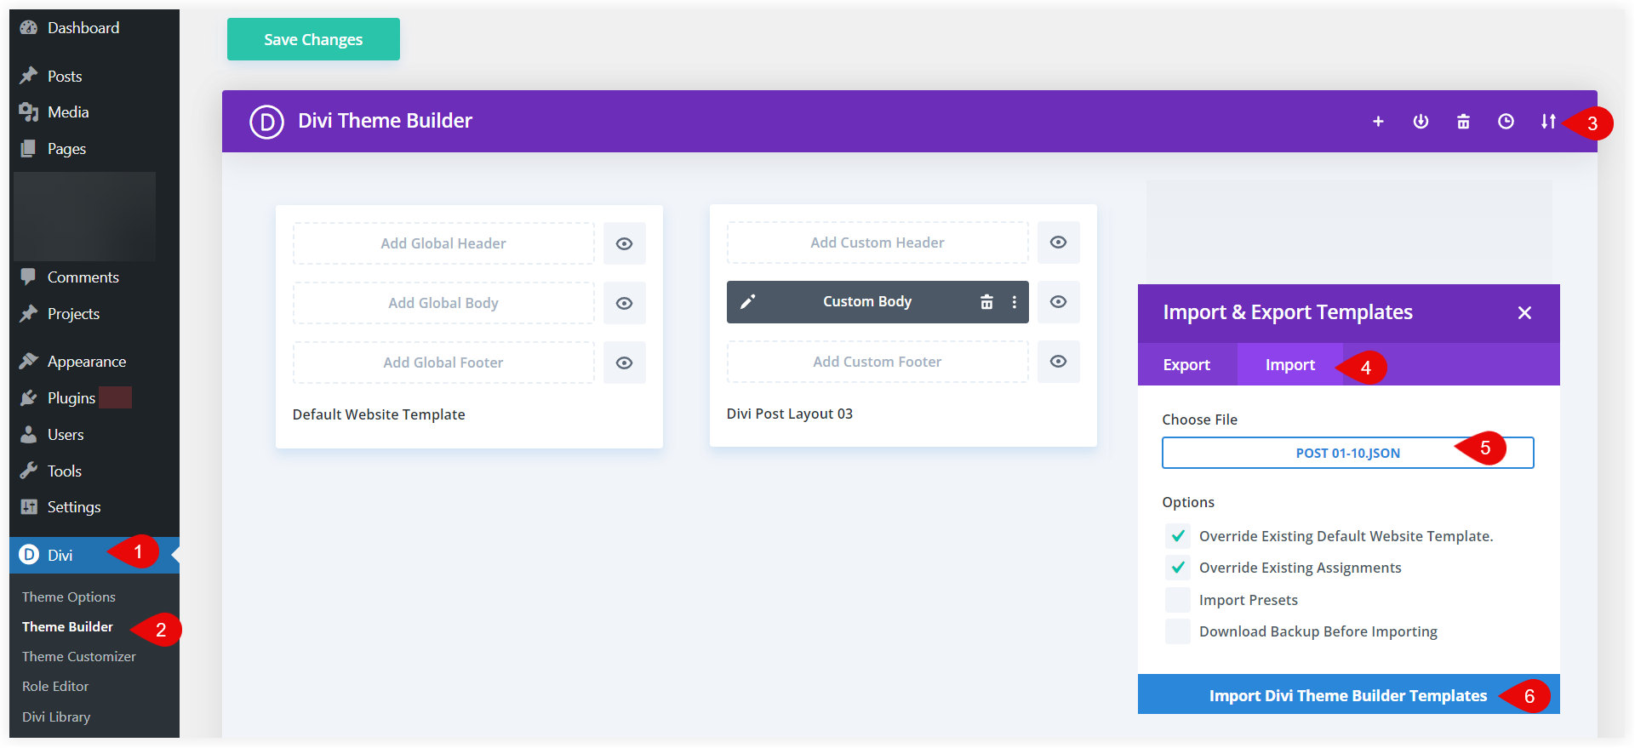Enable Download Backup Before Importing
Image resolution: width=1635 pixels, height=748 pixels.
[1178, 631]
